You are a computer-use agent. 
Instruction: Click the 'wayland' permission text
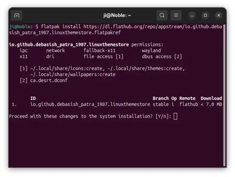point(151,51)
